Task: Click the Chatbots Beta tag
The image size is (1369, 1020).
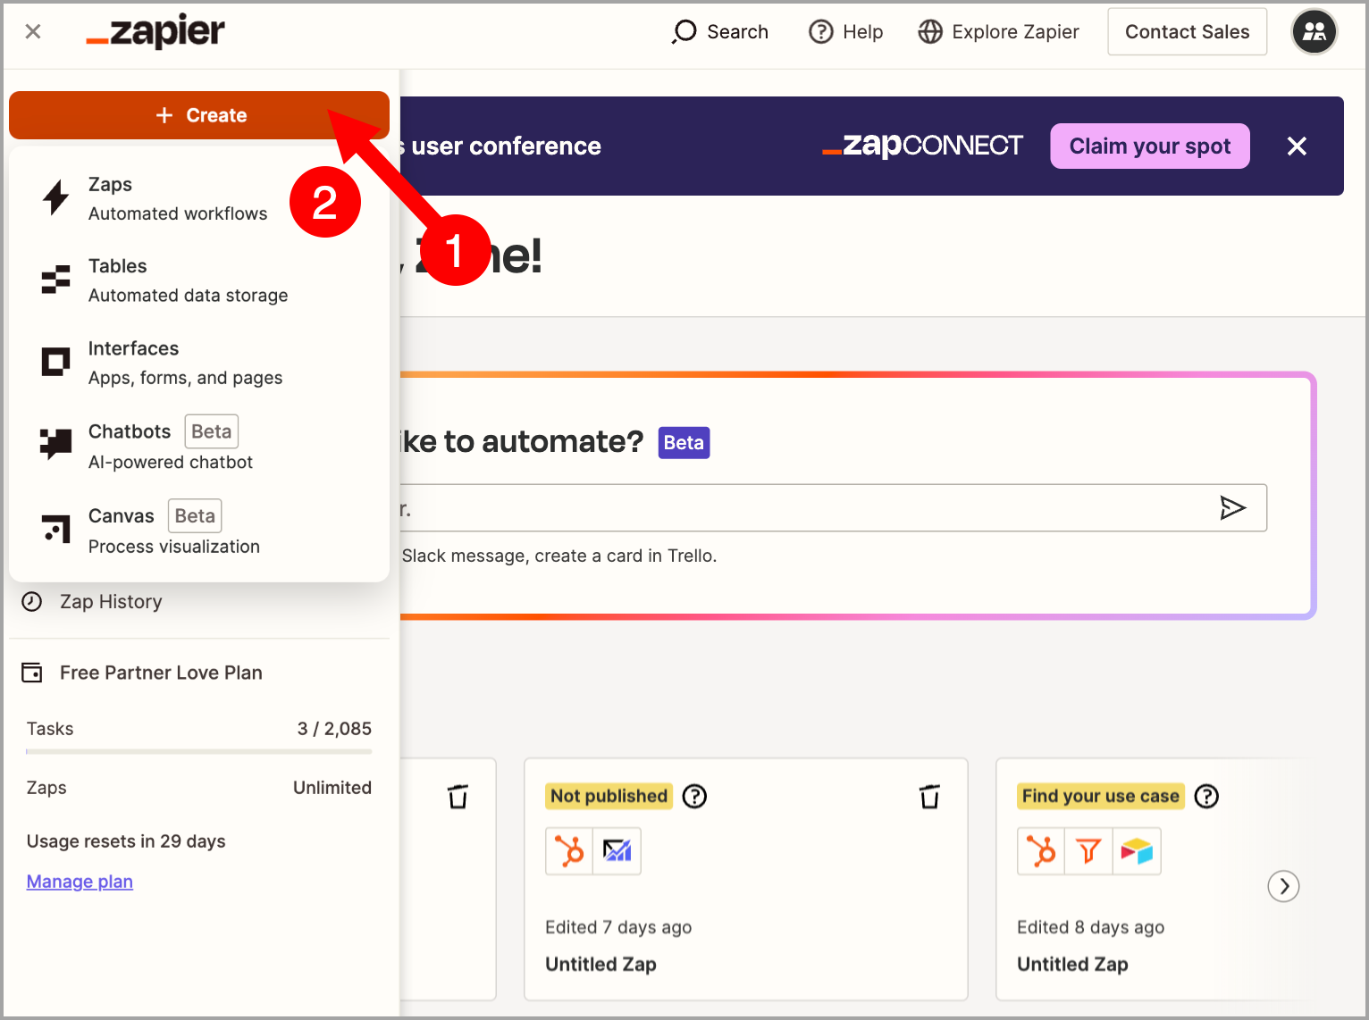Action: (x=212, y=431)
